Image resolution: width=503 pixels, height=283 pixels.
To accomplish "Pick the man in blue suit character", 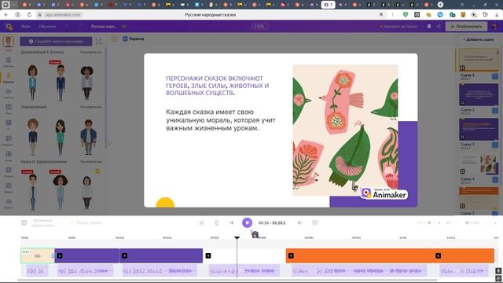I will pos(61,83).
